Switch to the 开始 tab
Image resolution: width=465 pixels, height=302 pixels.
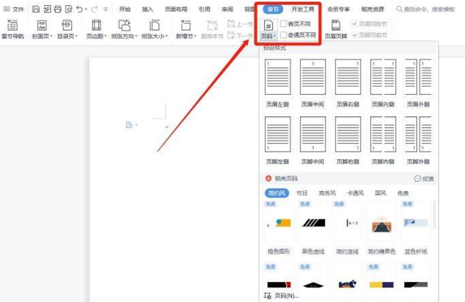pos(125,10)
